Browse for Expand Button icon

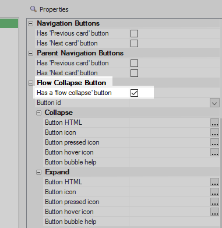pos(214,192)
